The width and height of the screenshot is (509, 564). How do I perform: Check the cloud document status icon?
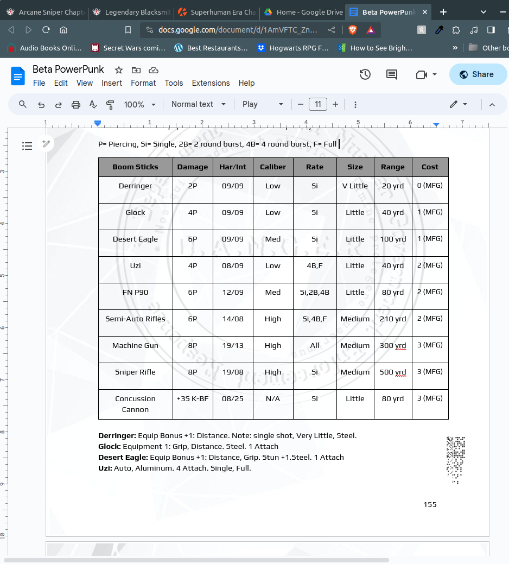[154, 70]
